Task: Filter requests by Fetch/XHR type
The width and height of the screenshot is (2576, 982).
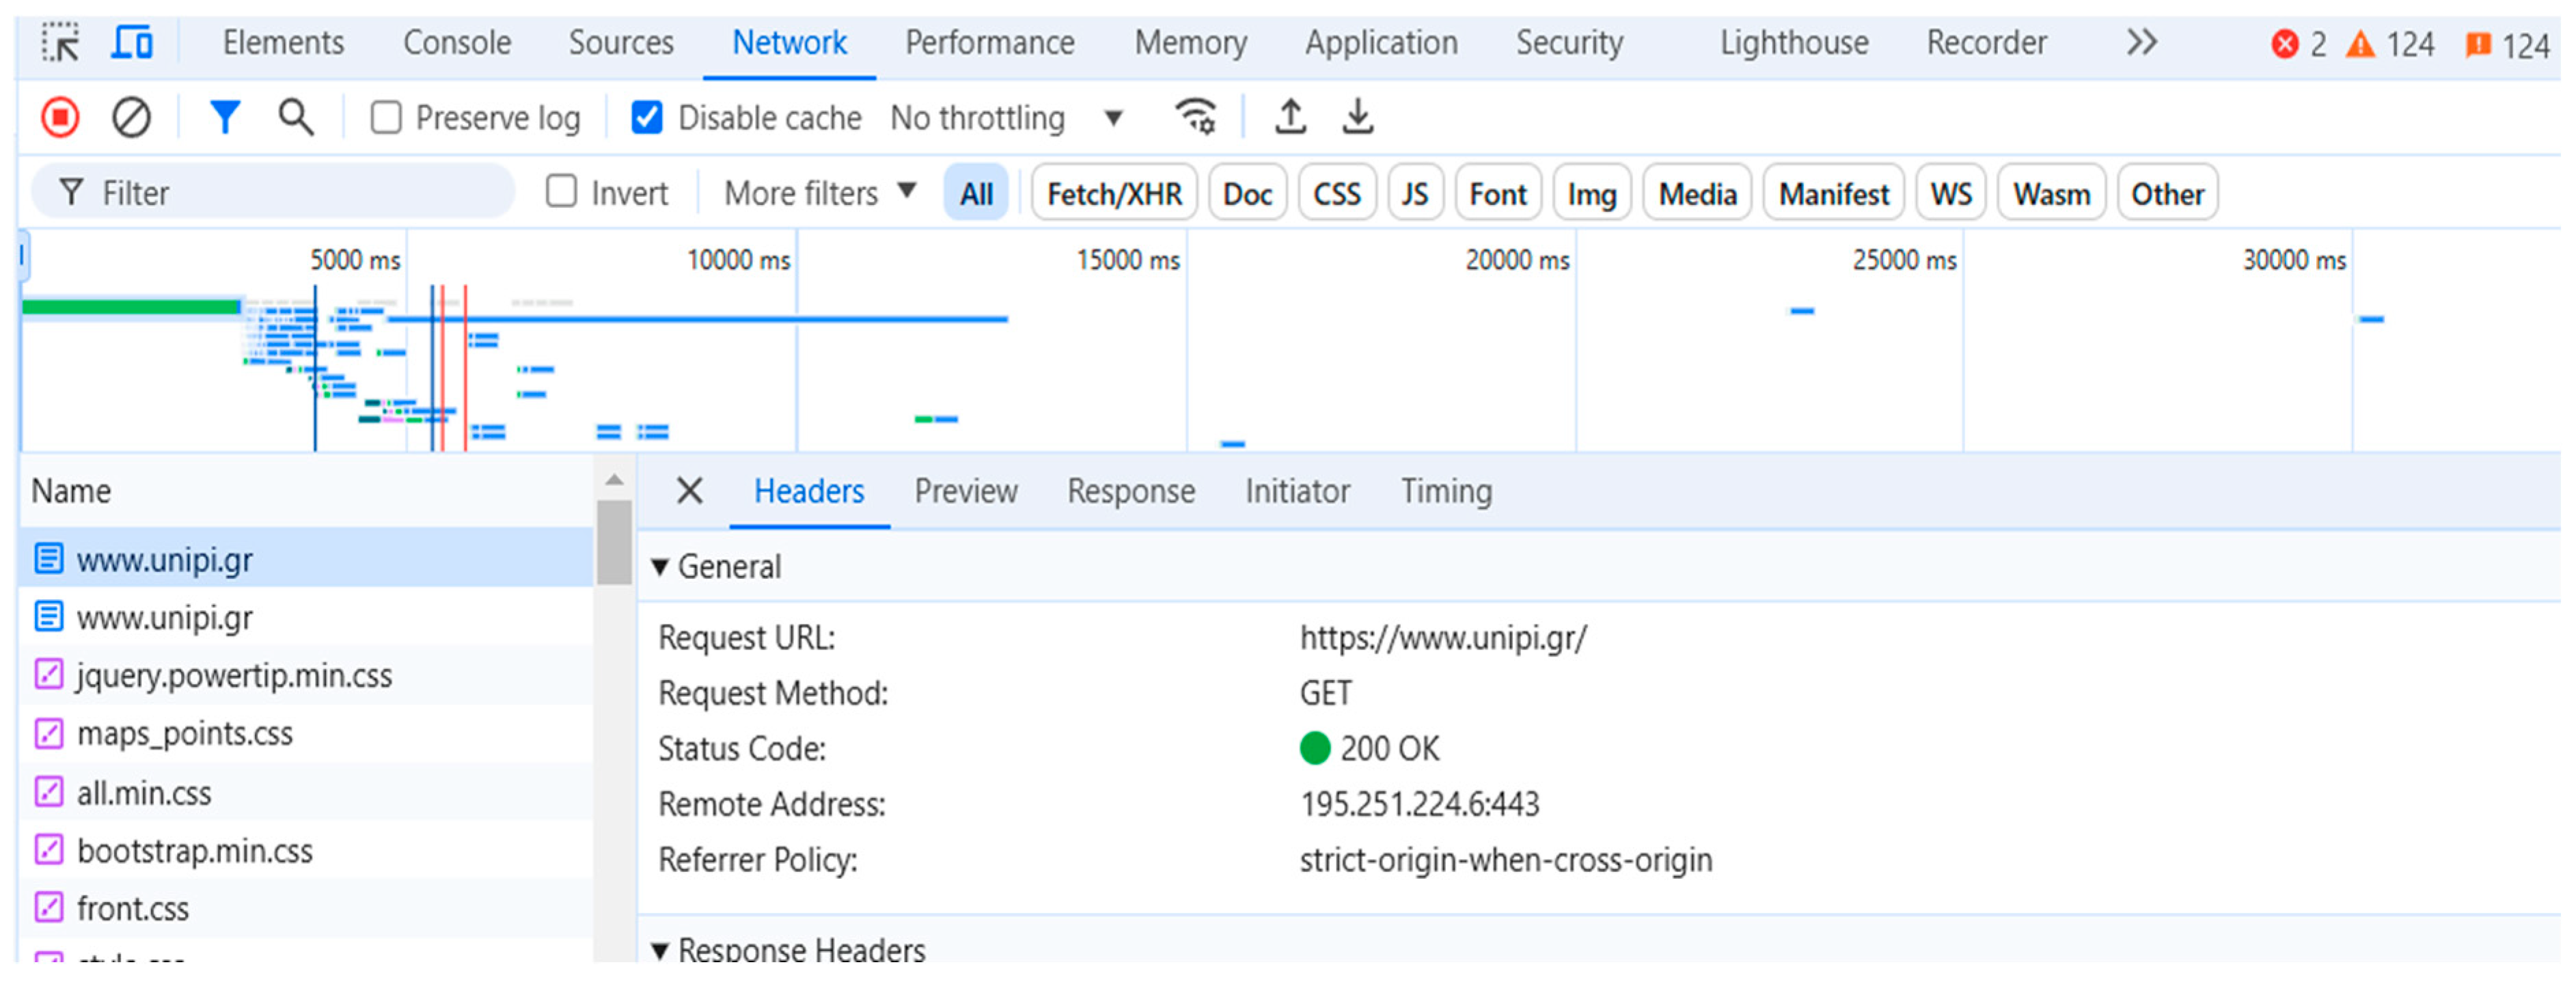Action: coord(1113,194)
